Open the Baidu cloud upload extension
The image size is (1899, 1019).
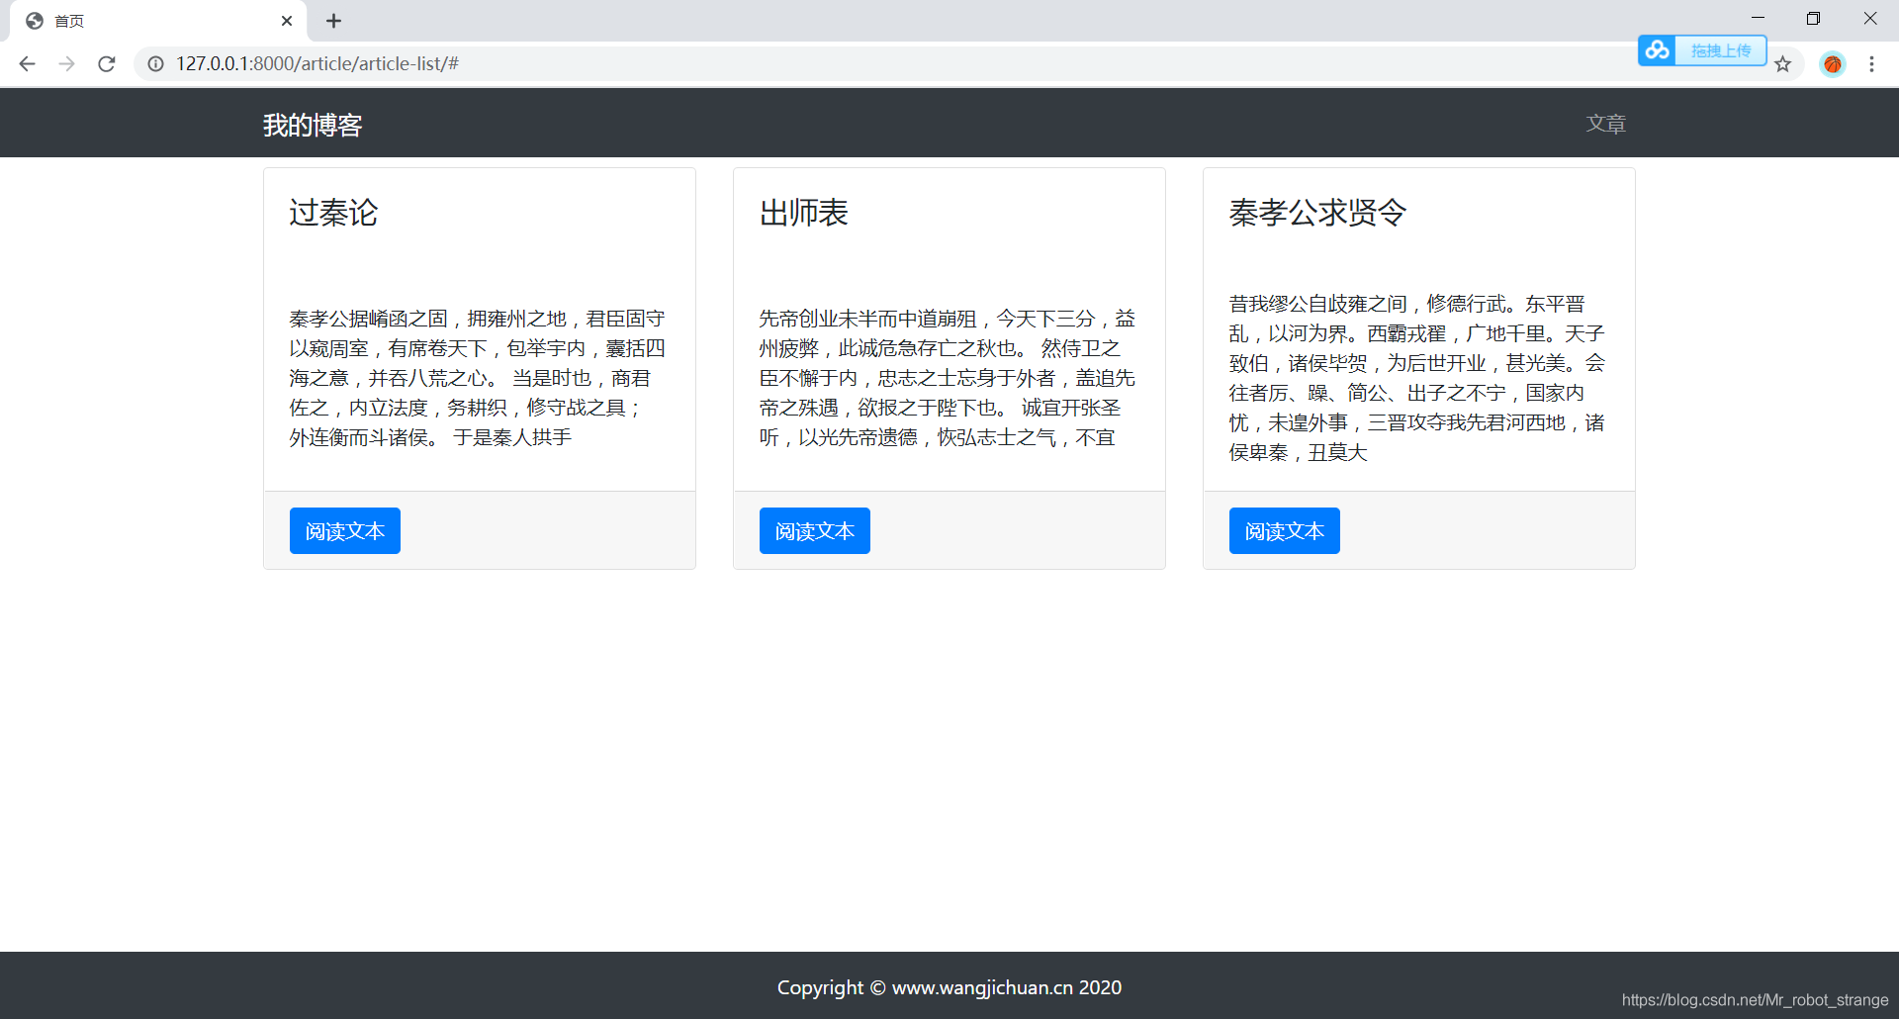point(1658,49)
